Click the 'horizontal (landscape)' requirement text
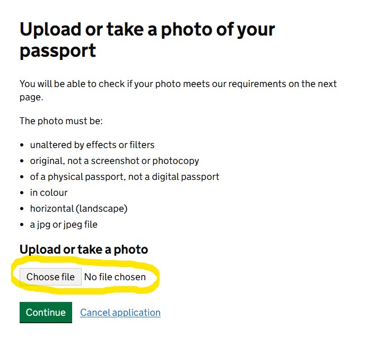Viewport: 383px width, 346px height. pyautogui.click(x=79, y=209)
